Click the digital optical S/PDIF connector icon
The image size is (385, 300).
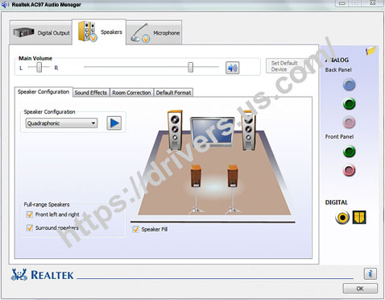[x=359, y=217]
